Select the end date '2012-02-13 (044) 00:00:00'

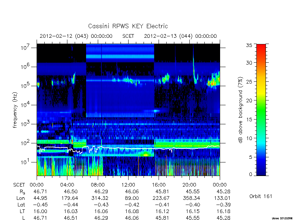click(180, 36)
